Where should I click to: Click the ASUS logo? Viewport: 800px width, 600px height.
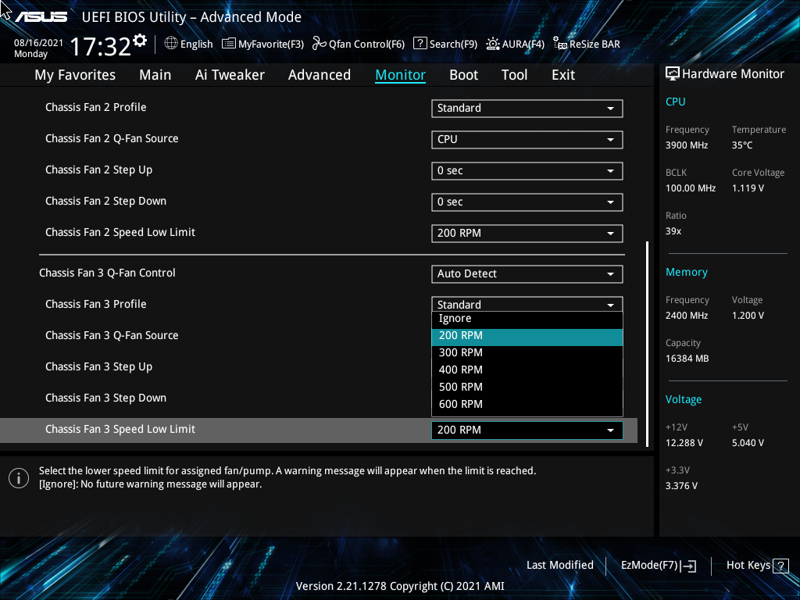41,17
